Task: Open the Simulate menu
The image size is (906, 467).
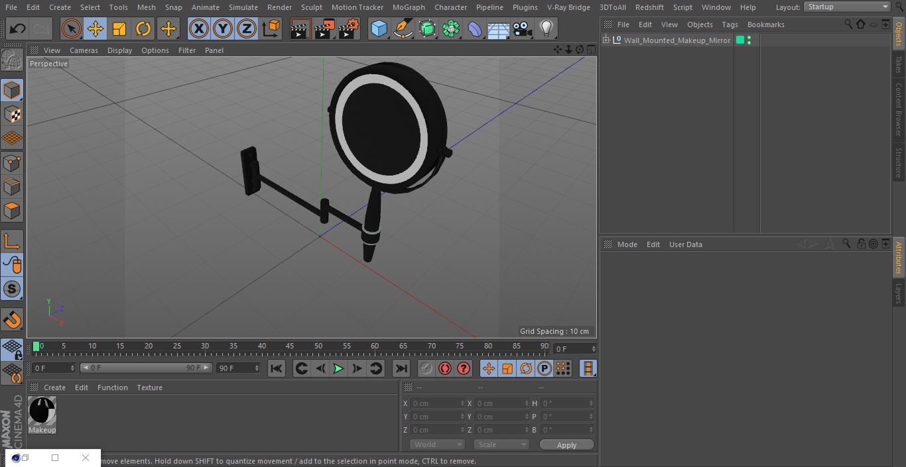Action: tap(243, 7)
